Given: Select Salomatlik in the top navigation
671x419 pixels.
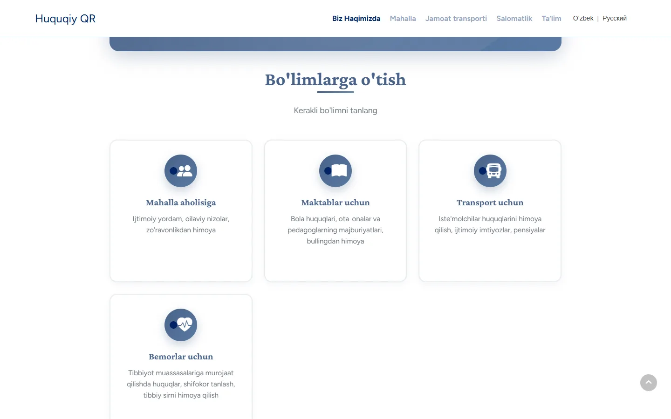Looking at the screenshot, I should pos(514,19).
